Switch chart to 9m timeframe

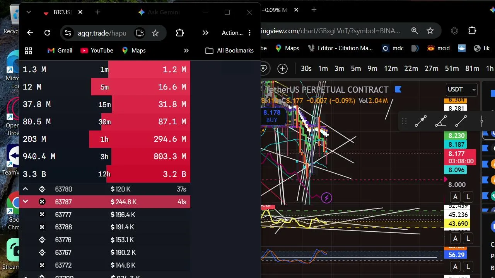pyautogui.click(x=372, y=69)
